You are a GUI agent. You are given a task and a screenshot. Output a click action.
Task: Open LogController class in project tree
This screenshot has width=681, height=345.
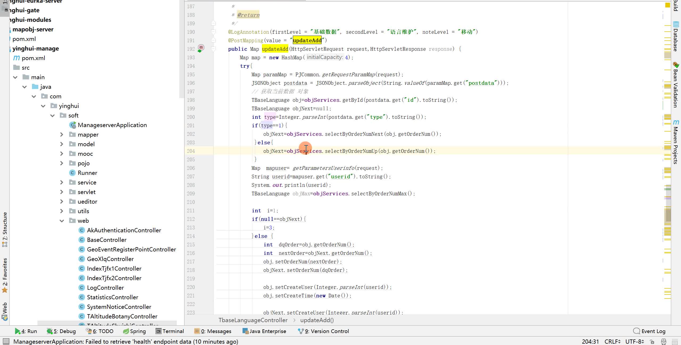(105, 288)
